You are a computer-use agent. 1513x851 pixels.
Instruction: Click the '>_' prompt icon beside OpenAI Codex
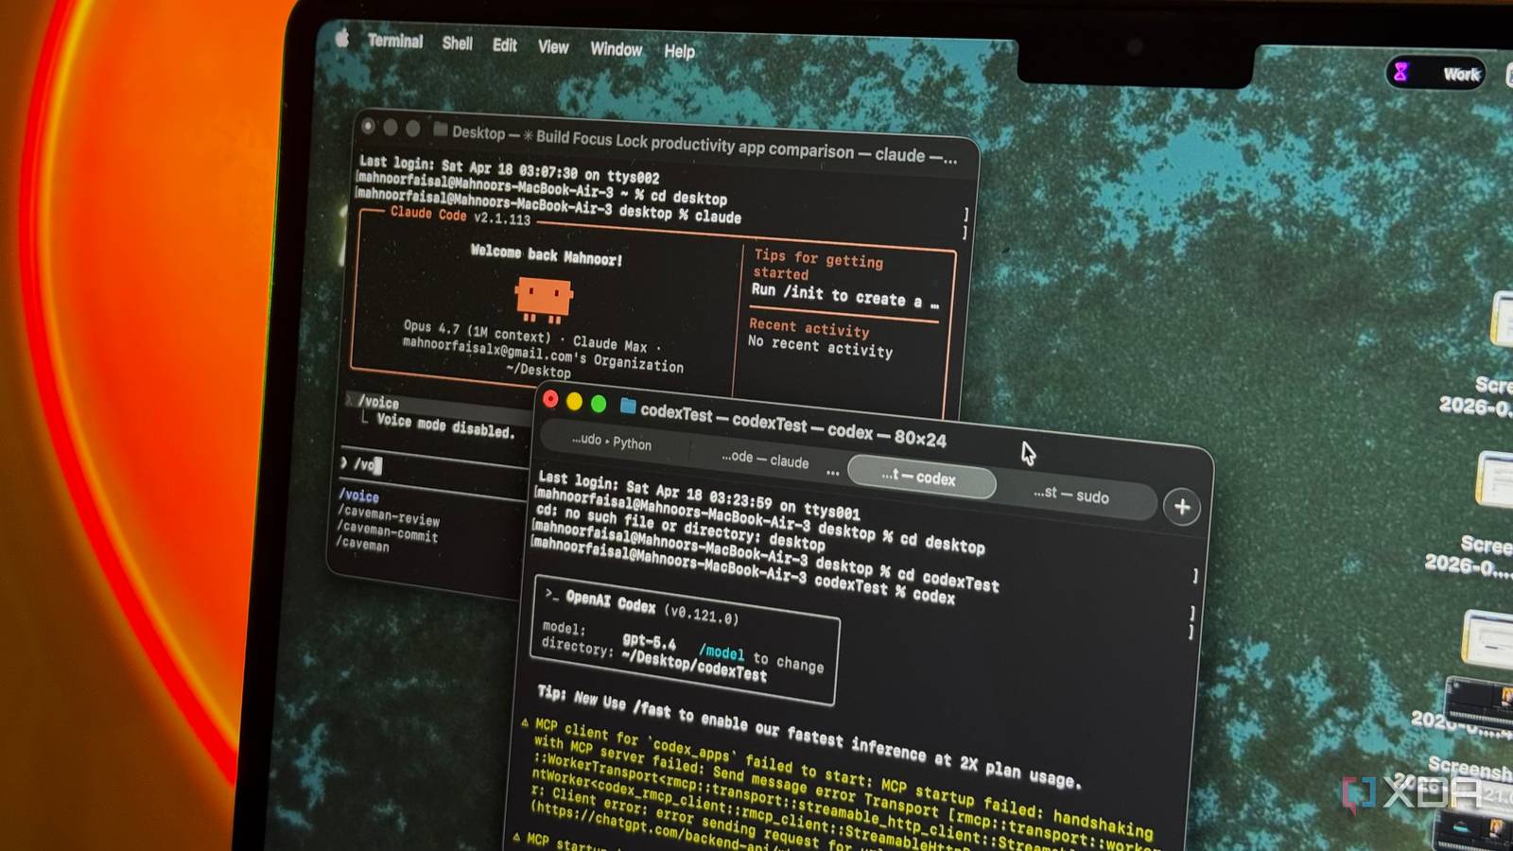pos(550,594)
